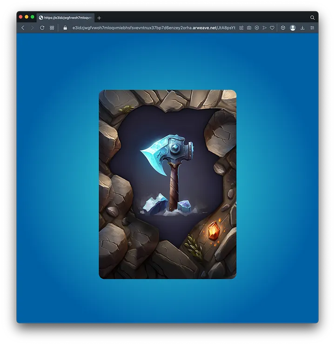Select the e3idzjwgfvwoh7mloqvm browser tab
335x345 pixels.
(66, 18)
